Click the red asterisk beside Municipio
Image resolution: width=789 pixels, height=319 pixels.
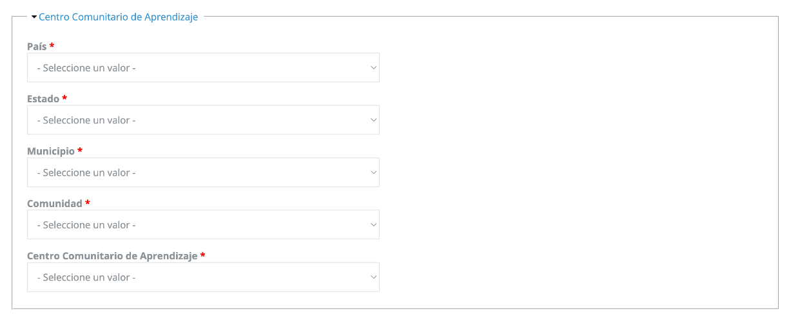pos(80,150)
